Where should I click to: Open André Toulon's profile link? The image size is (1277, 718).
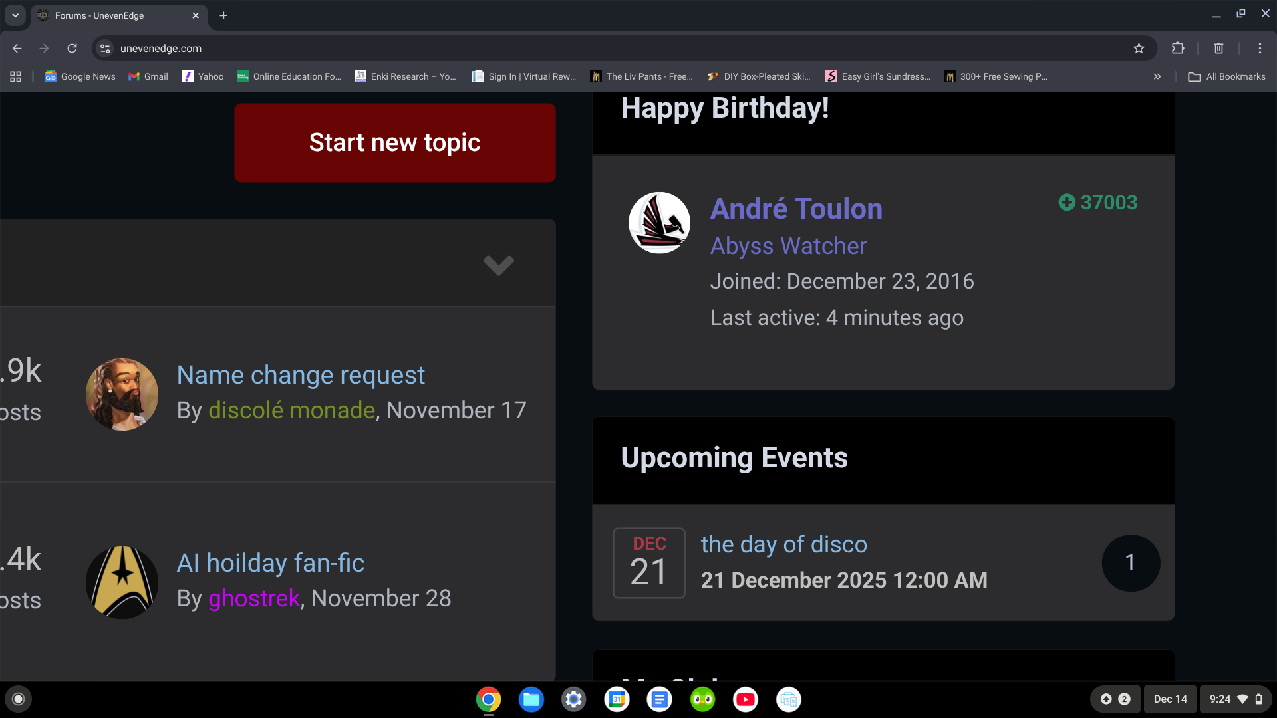tap(796, 209)
